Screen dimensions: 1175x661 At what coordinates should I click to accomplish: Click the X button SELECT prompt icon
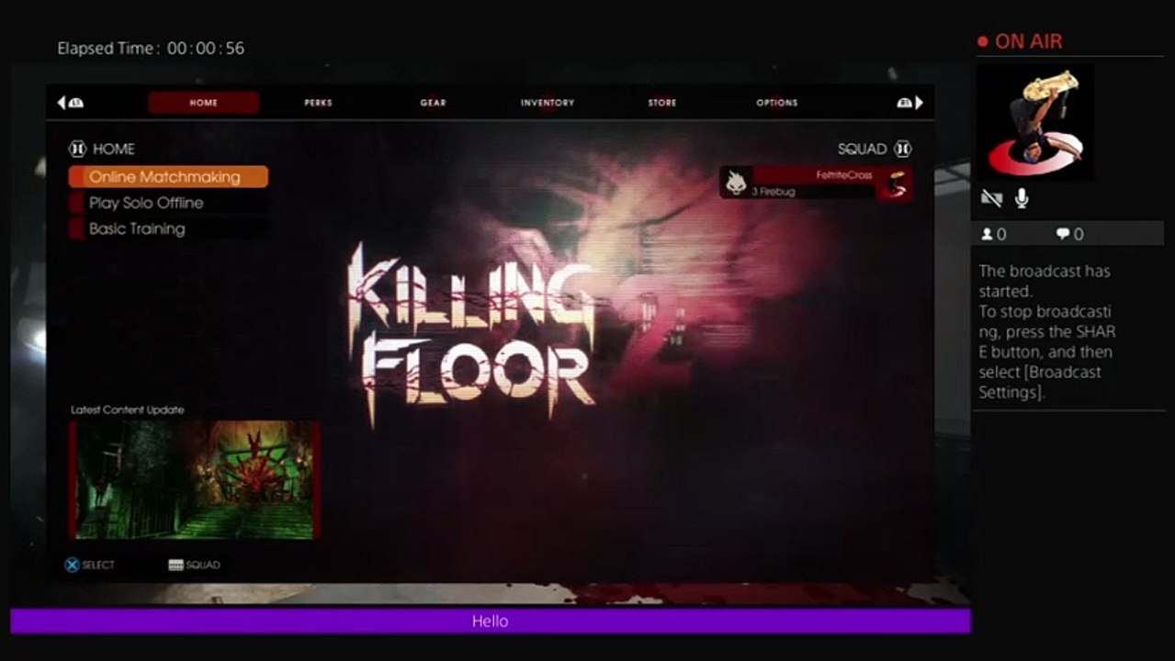tap(72, 566)
